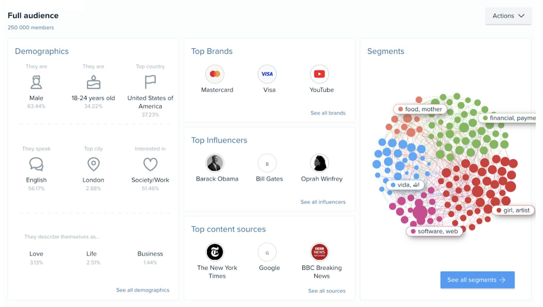
Task: Select Oprah Winfrey's influencer icon
Action: coord(319,163)
